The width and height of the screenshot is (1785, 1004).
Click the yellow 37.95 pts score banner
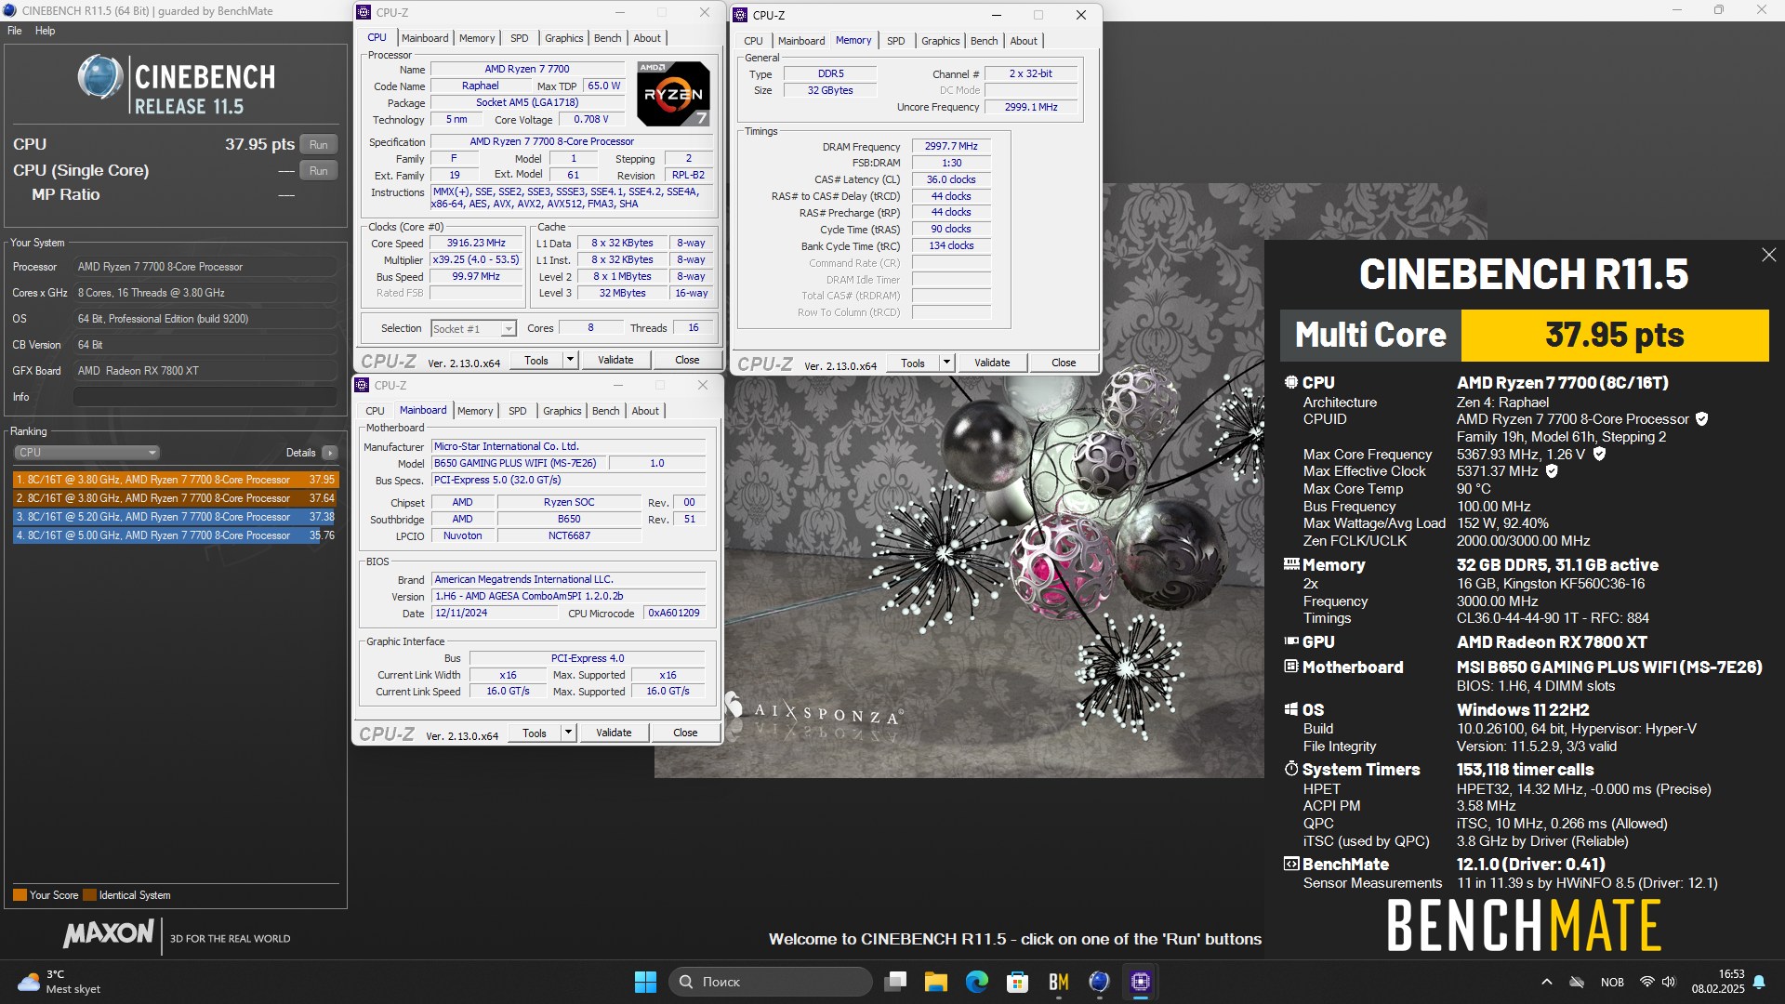coord(1614,336)
